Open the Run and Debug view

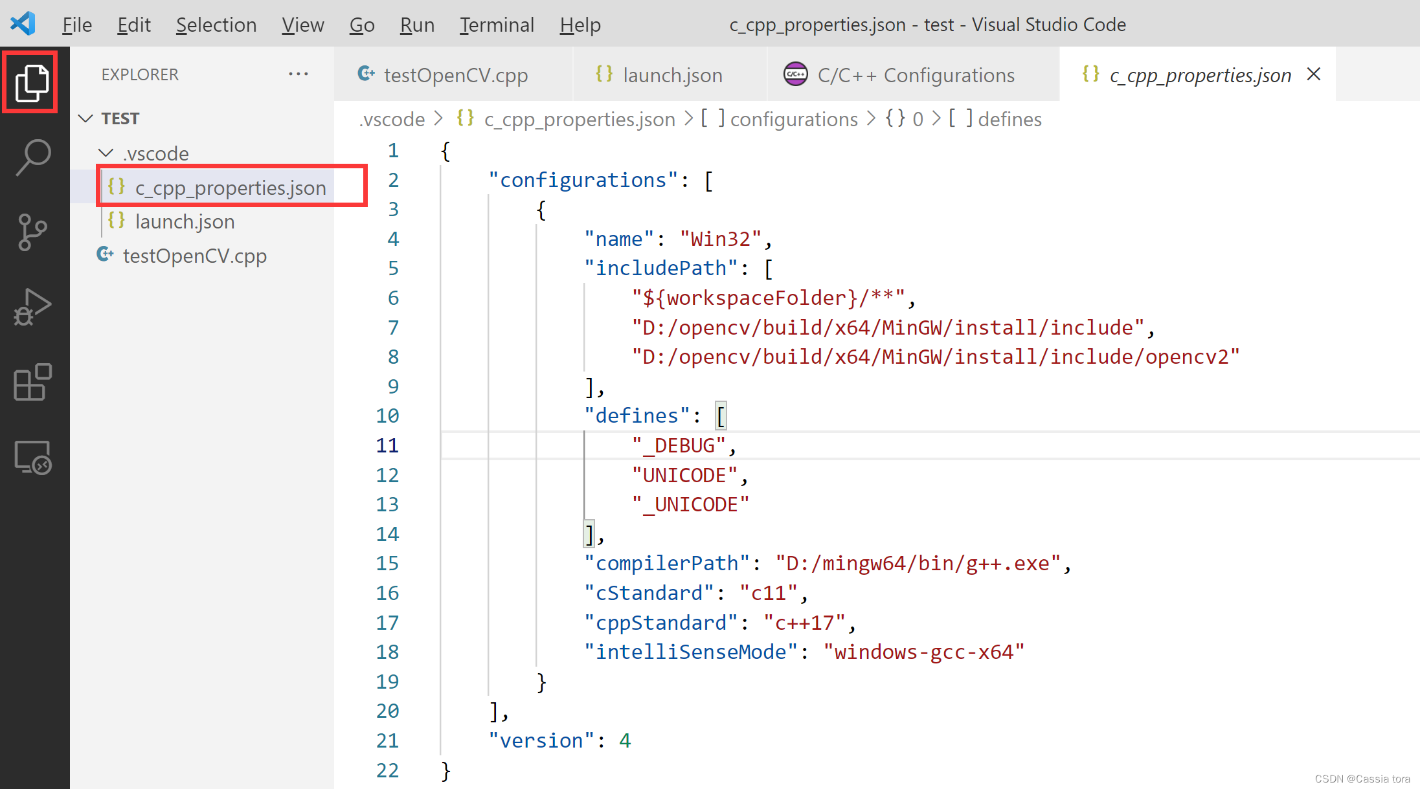tap(32, 307)
